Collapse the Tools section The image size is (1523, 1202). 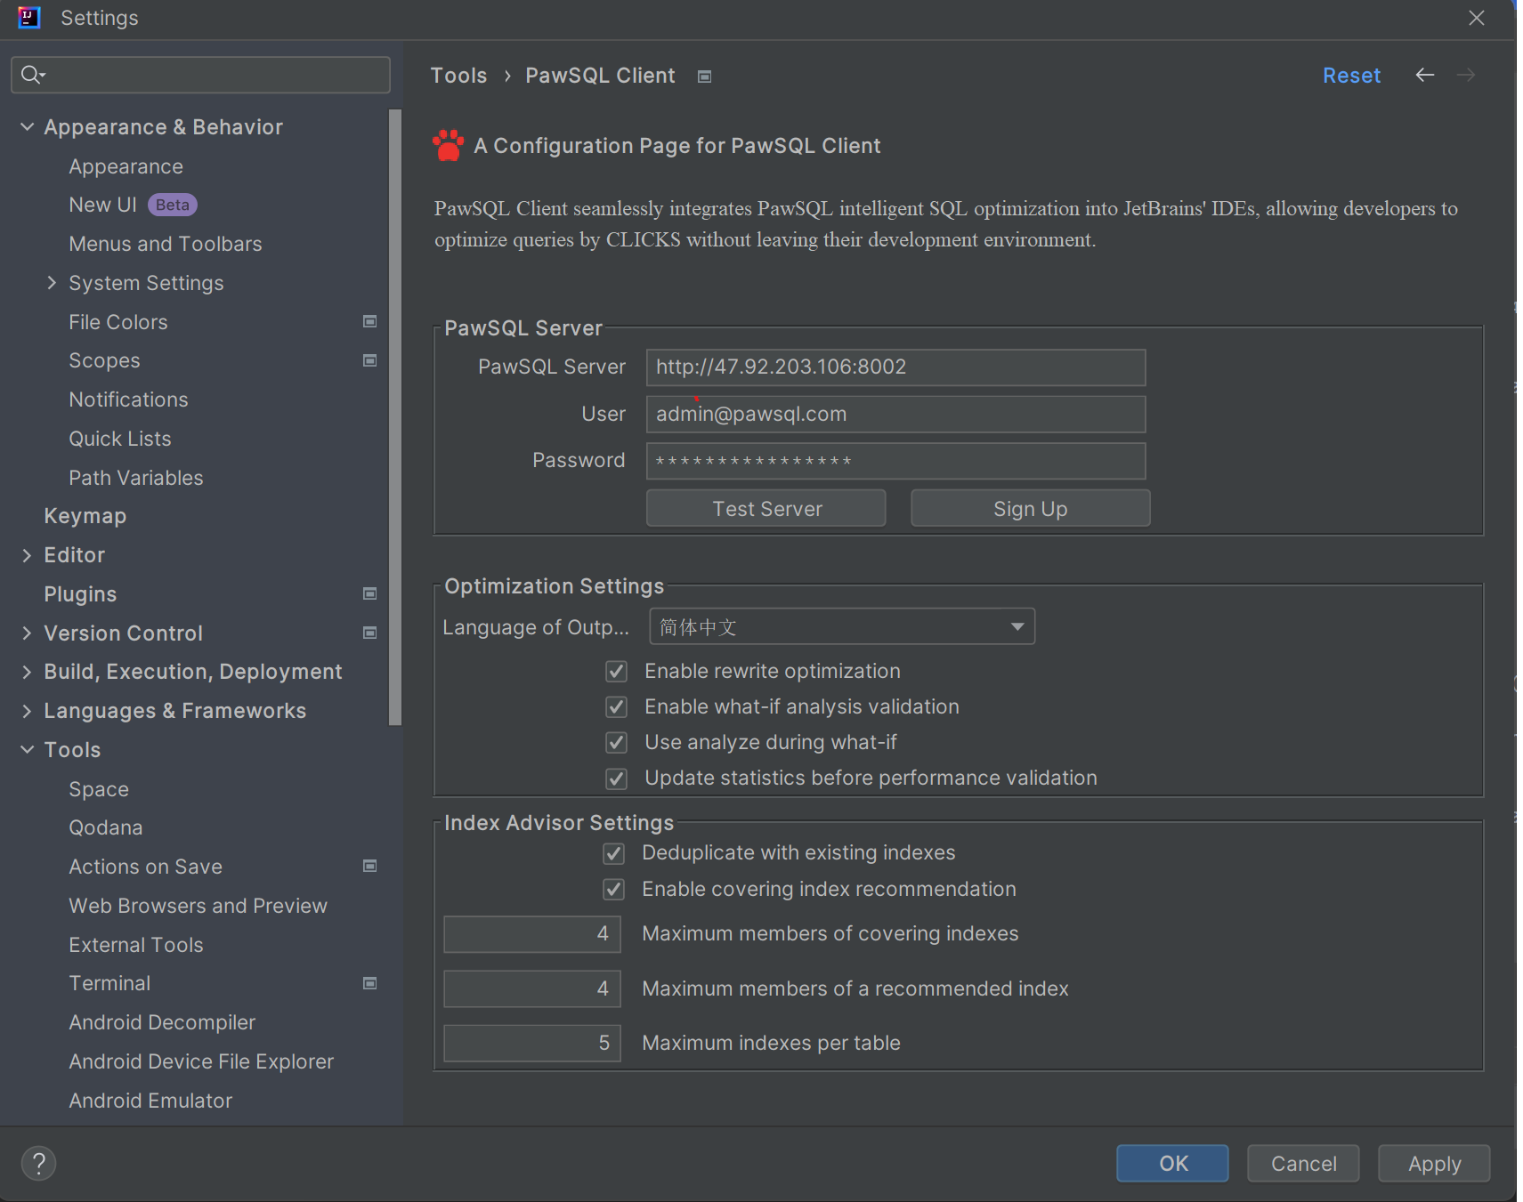coord(26,749)
